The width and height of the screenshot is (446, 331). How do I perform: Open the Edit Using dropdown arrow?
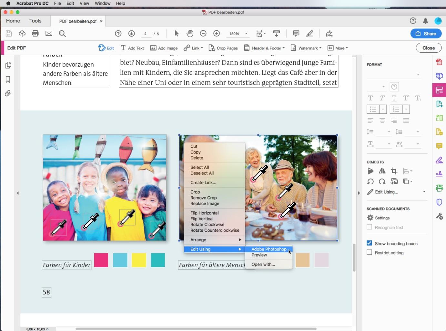[x=424, y=192]
